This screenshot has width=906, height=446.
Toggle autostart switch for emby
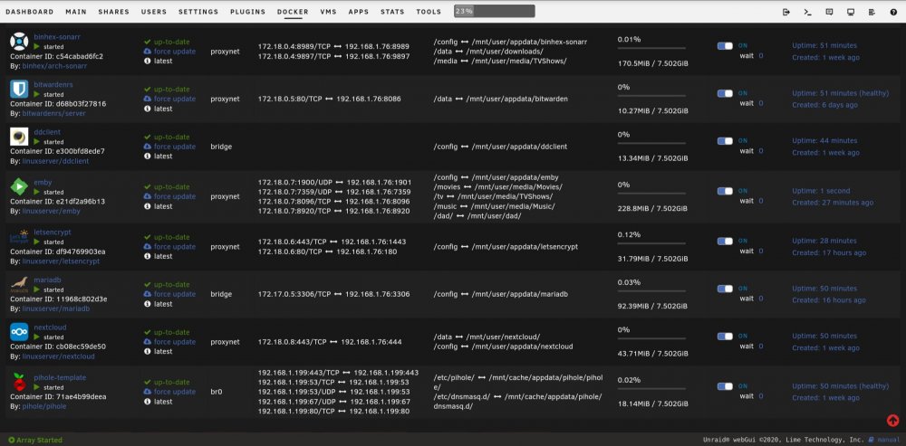click(x=725, y=191)
